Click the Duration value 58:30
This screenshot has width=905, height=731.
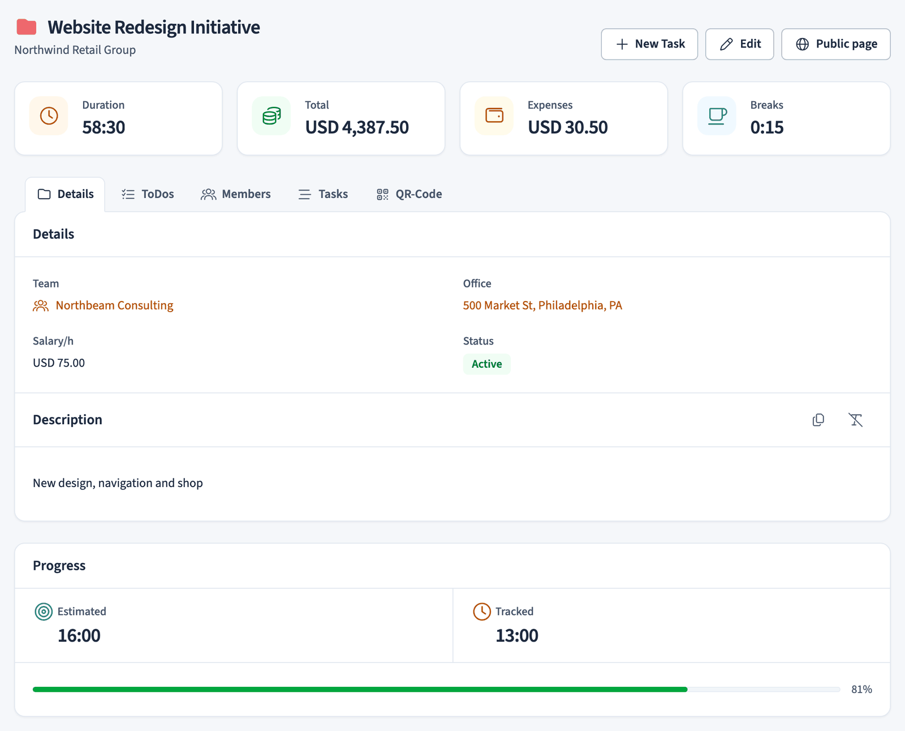tap(104, 127)
